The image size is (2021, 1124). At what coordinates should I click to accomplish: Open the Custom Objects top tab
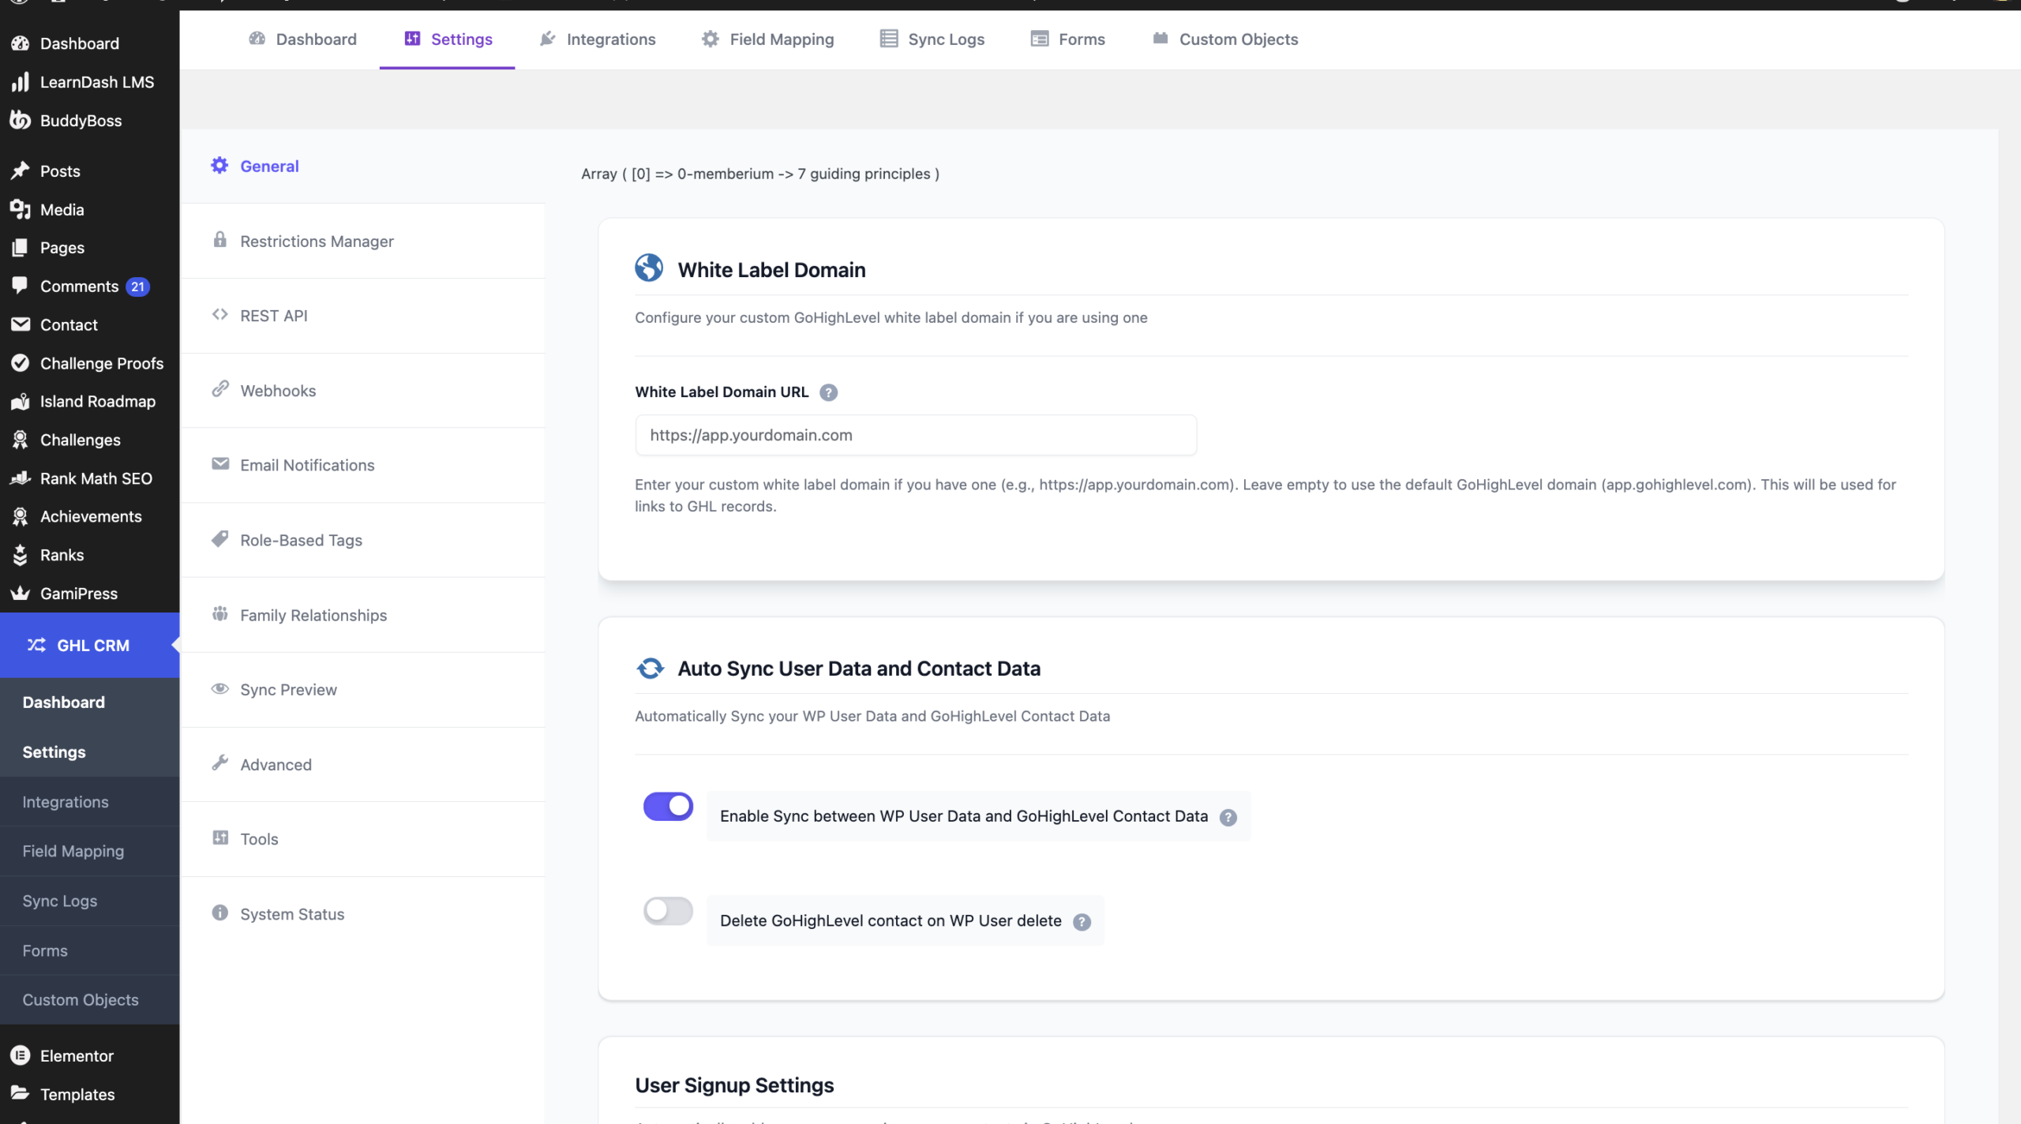(1224, 39)
